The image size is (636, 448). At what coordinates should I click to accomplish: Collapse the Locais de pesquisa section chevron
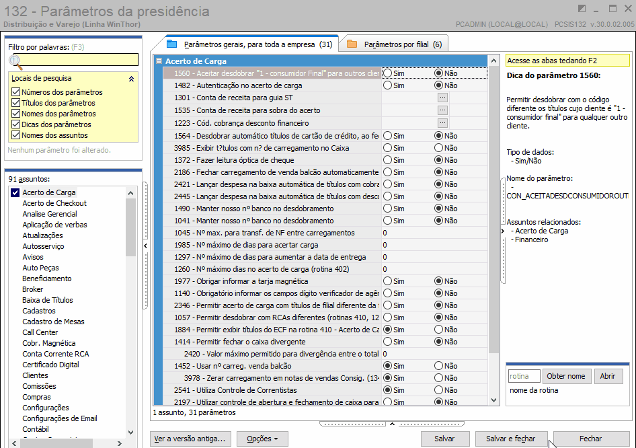pyautogui.click(x=131, y=79)
